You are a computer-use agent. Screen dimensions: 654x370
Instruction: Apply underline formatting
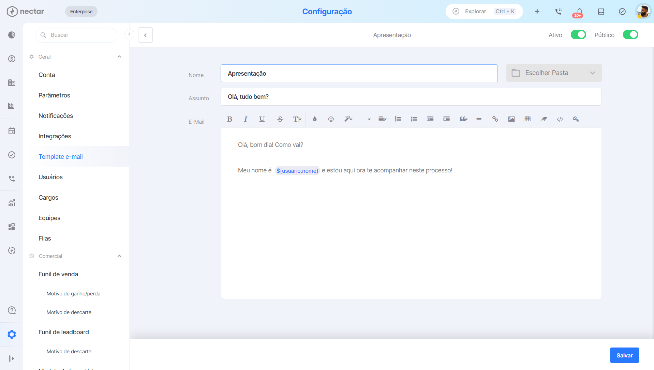(x=262, y=119)
